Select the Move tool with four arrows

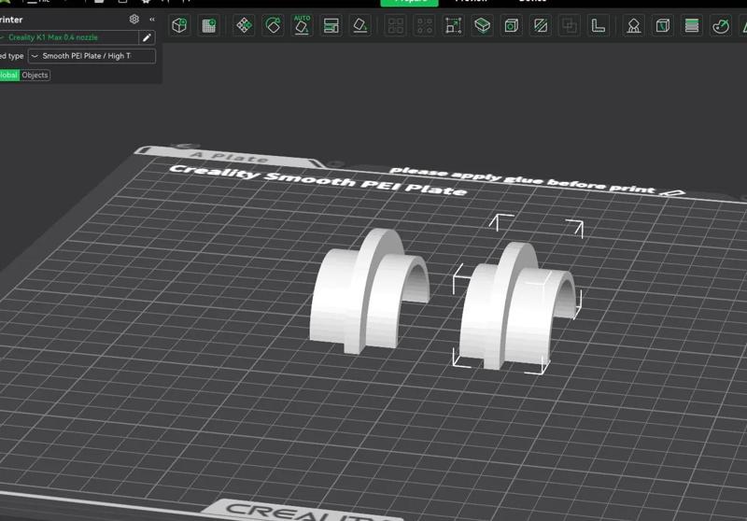(x=244, y=25)
